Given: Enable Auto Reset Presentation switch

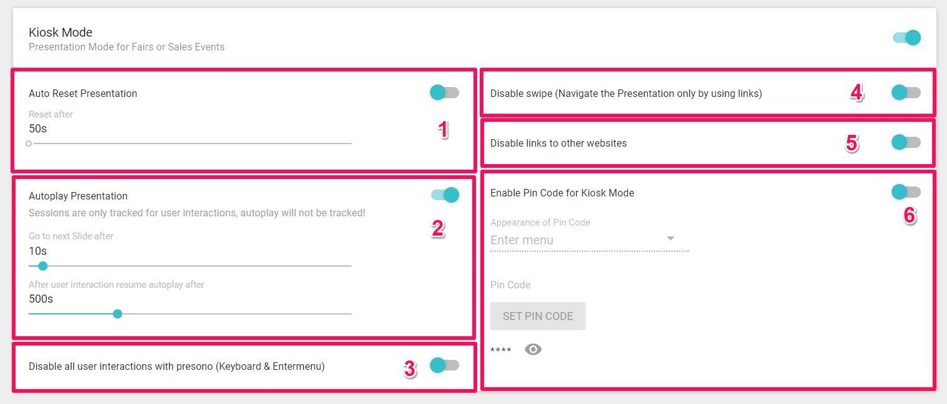Looking at the screenshot, I should (x=444, y=93).
